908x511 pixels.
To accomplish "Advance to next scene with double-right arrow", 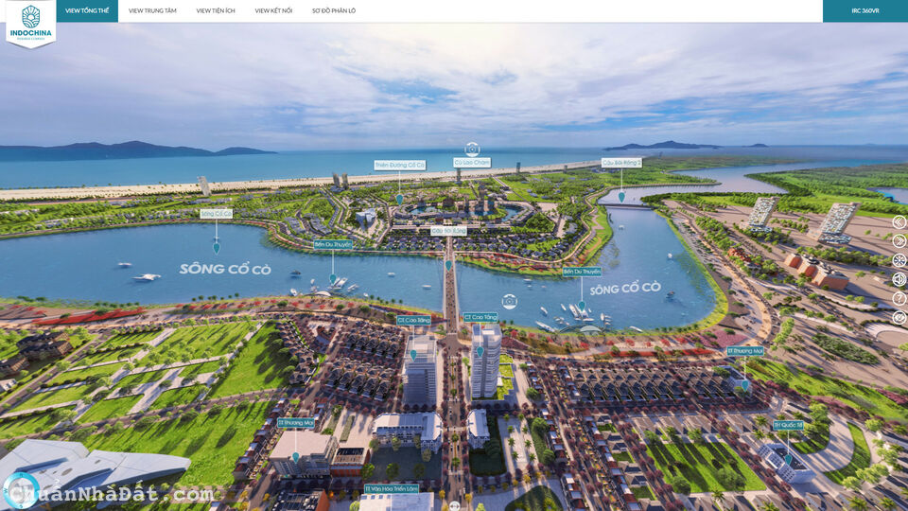I will 899,241.
